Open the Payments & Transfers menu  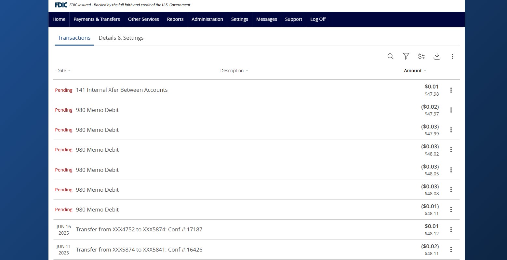click(97, 19)
